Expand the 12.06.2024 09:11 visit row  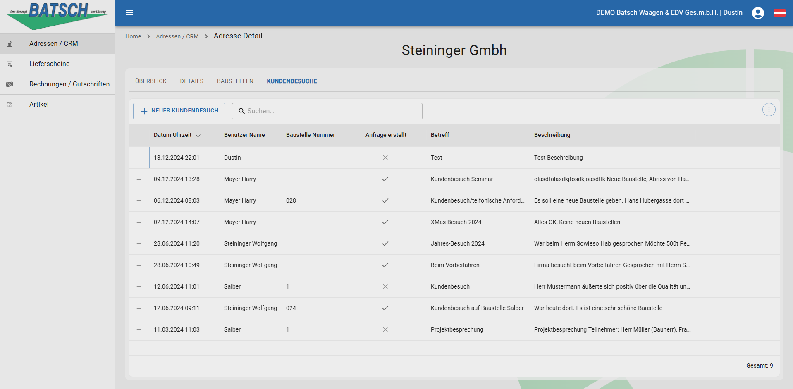pos(139,308)
